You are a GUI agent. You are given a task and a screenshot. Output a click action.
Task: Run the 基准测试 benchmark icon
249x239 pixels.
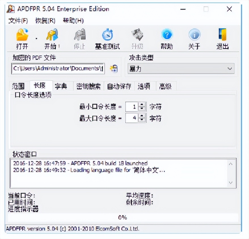107,35
